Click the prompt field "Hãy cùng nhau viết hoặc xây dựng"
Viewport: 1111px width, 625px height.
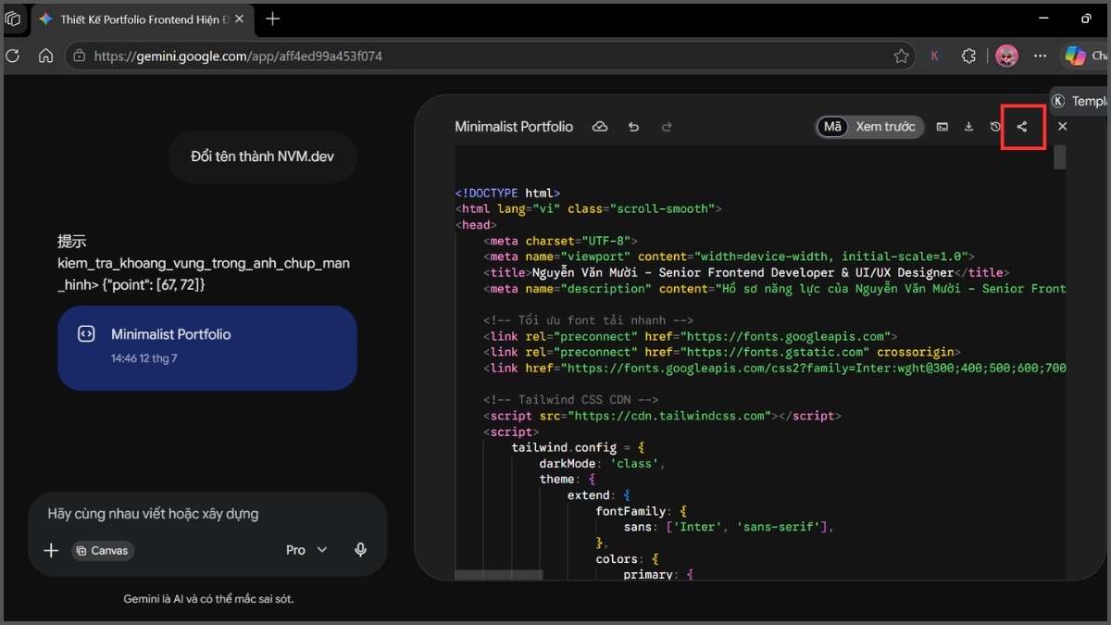153,513
